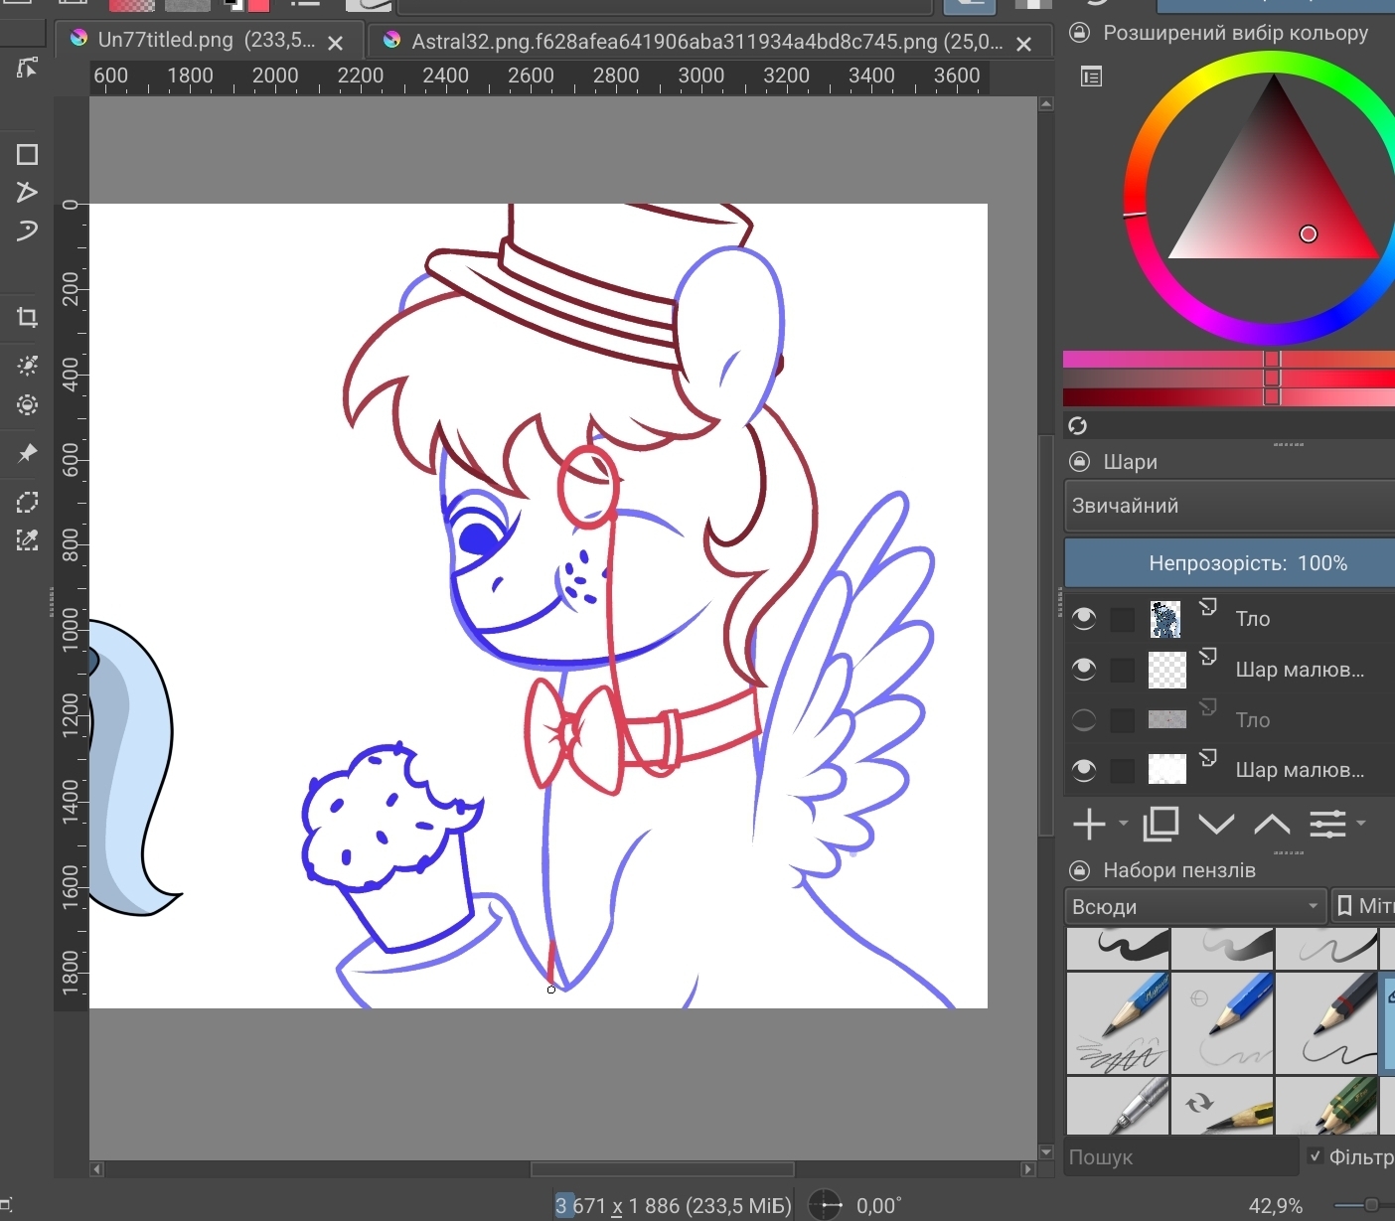Image resolution: width=1395 pixels, height=1221 pixels.
Task: Tick the checkbox on the dimmed Тло layer
Action: pos(1122,720)
